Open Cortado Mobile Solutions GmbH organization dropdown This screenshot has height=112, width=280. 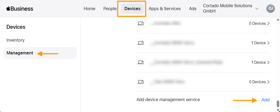pos(231,9)
